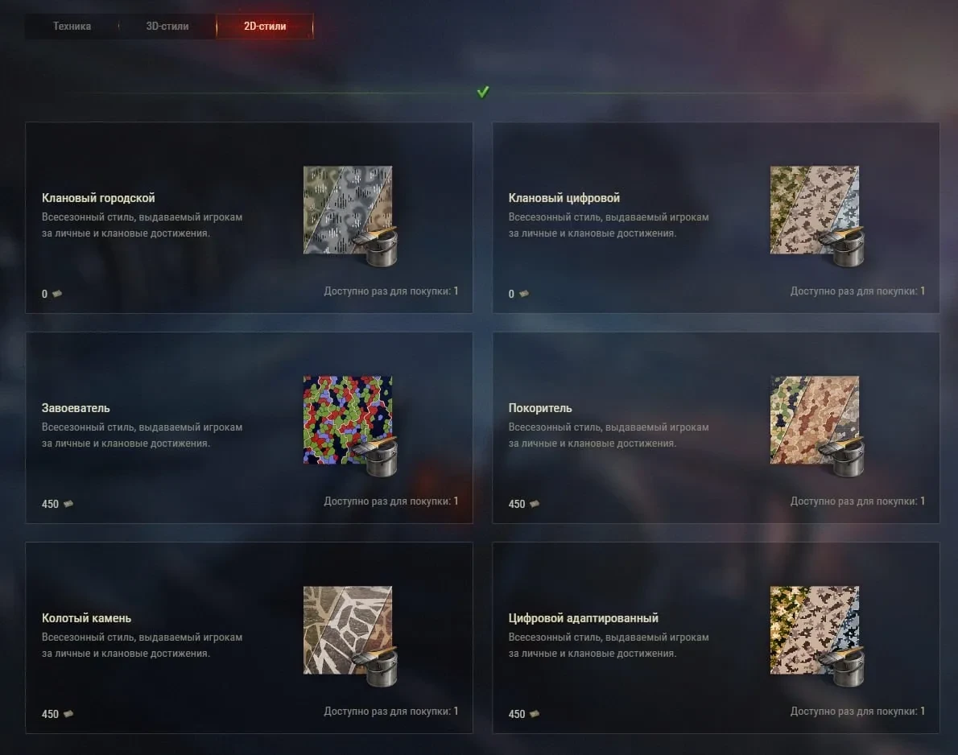Select the Завоеватель hexagon camouflage icon
The height and width of the screenshot is (755, 958).
click(x=350, y=425)
